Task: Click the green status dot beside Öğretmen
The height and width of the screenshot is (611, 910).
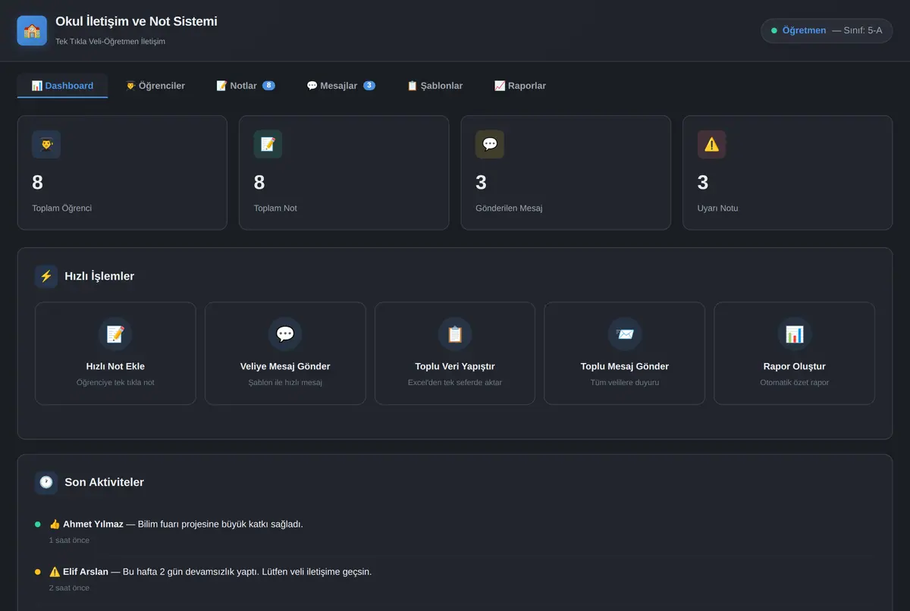Action: click(x=774, y=31)
